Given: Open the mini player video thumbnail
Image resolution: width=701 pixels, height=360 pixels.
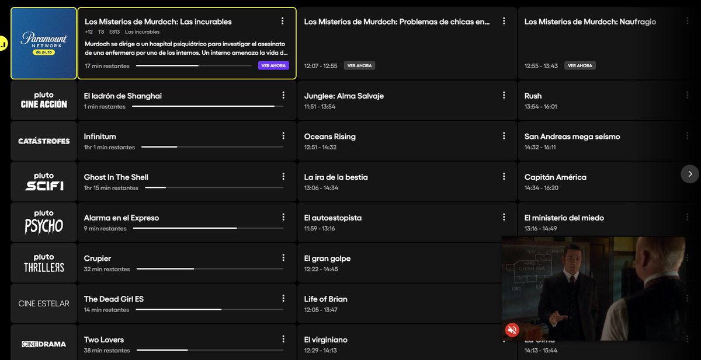Looking at the screenshot, I should click(x=594, y=289).
